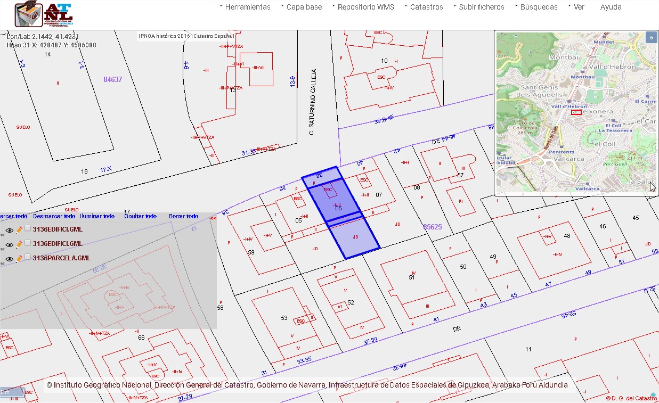Open the Catastros menu
The height and width of the screenshot is (403, 659).
pos(424,7)
